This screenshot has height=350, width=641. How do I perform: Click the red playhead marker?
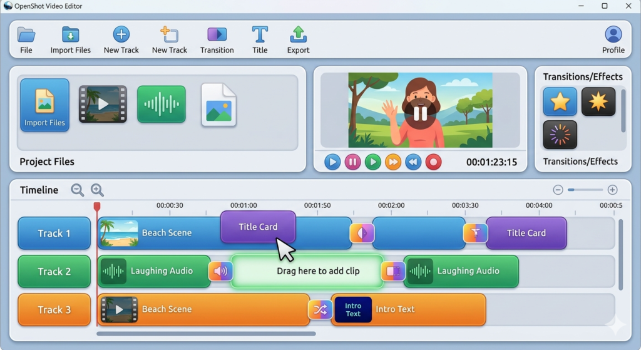point(97,207)
